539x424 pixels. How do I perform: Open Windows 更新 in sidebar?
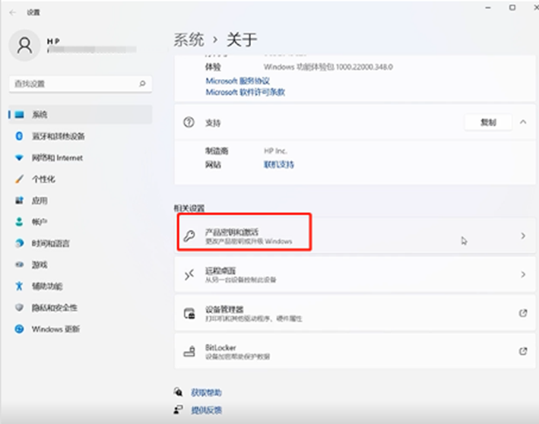[55, 329]
